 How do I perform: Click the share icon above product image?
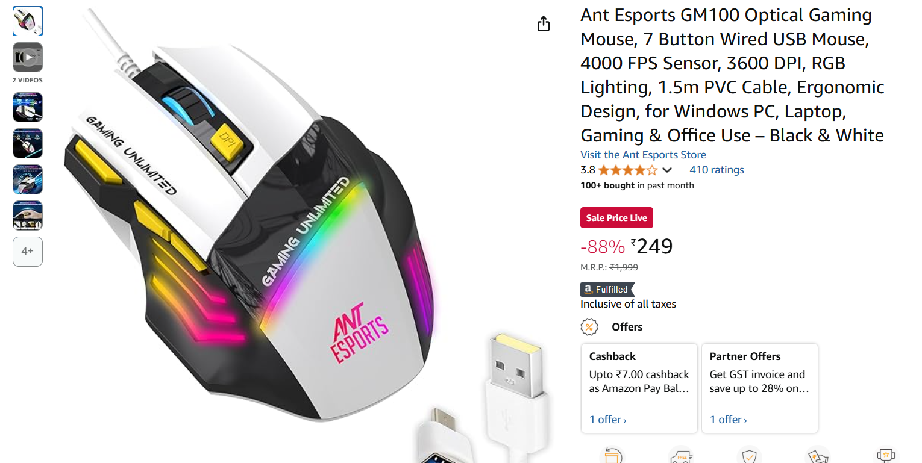tap(544, 23)
